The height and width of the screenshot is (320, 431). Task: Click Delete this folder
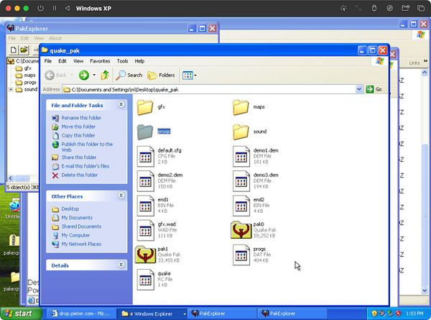80,175
